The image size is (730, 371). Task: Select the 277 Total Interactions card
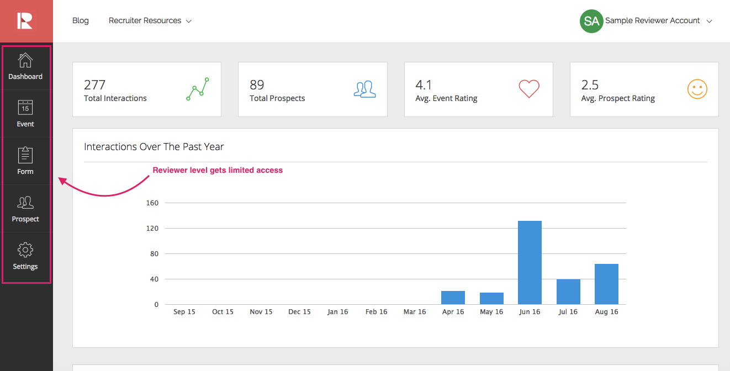coord(147,89)
